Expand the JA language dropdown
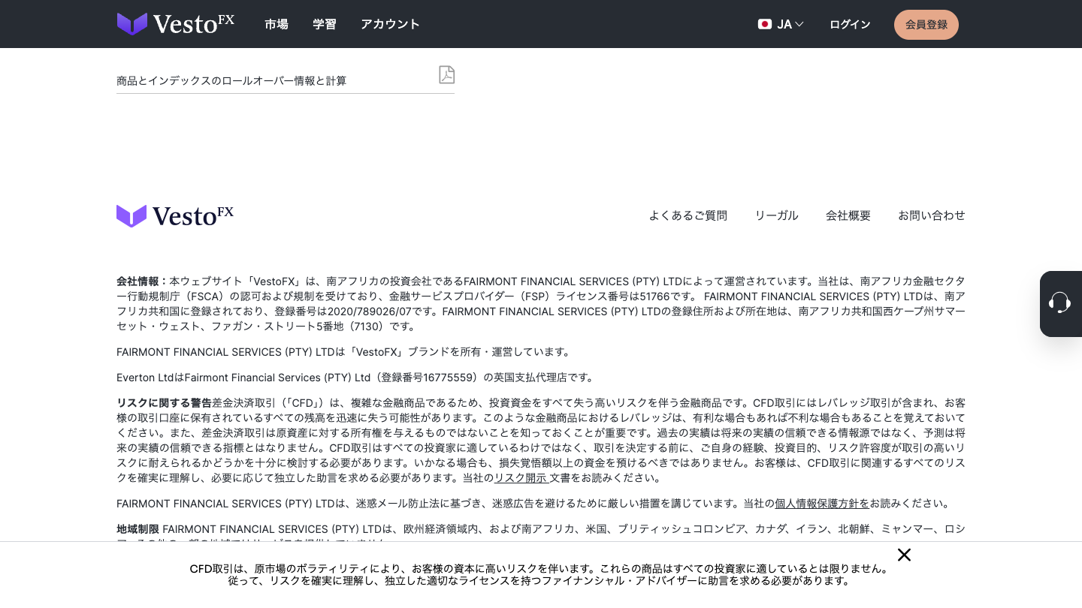This screenshot has height=608, width=1082. tap(781, 24)
